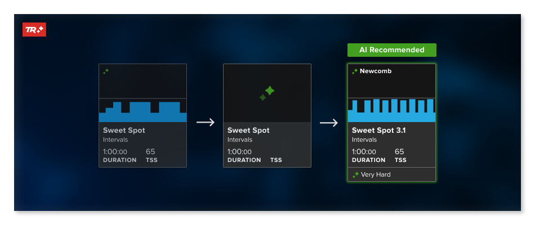Open the Newcomb workout name

pos(376,71)
